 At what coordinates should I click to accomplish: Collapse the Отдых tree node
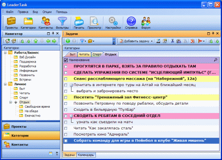point(11,102)
